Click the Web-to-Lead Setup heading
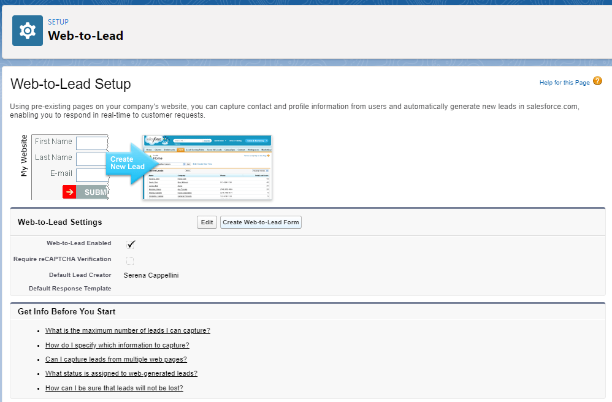The width and height of the screenshot is (612, 402). (71, 84)
